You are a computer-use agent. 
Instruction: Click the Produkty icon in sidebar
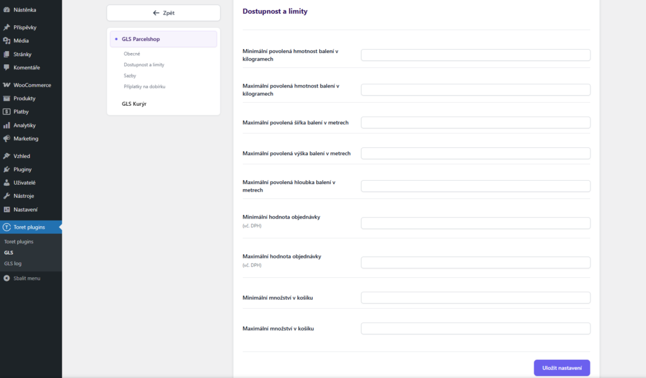coord(7,98)
